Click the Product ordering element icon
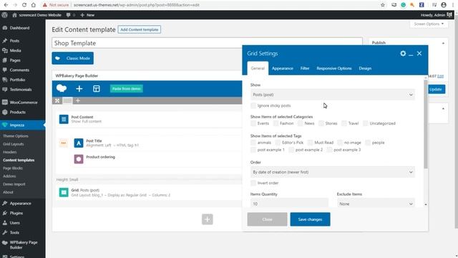Viewport: 458px width, 258px height. coord(79,159)
